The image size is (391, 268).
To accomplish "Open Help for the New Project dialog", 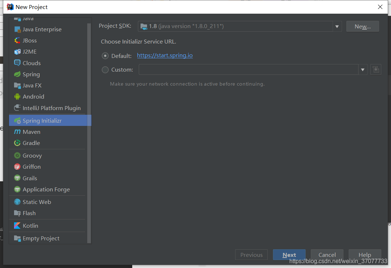I will (x=365, y=255).
